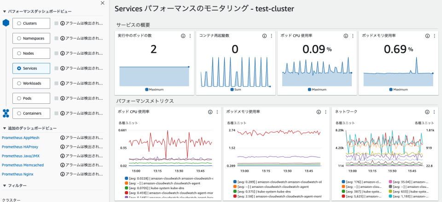This screenshot has width=442, height=202.
Task: Open the 実行中のポッドの数 widget actions menu
Action: click(190, 36)
